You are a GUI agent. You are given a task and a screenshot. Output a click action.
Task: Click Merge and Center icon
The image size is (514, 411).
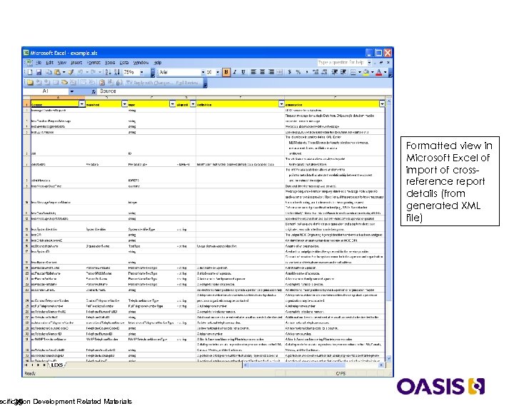280,72
